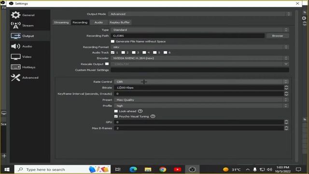Click Windows search box
Viewport: 309px width, 174px height.
point(62,170)
